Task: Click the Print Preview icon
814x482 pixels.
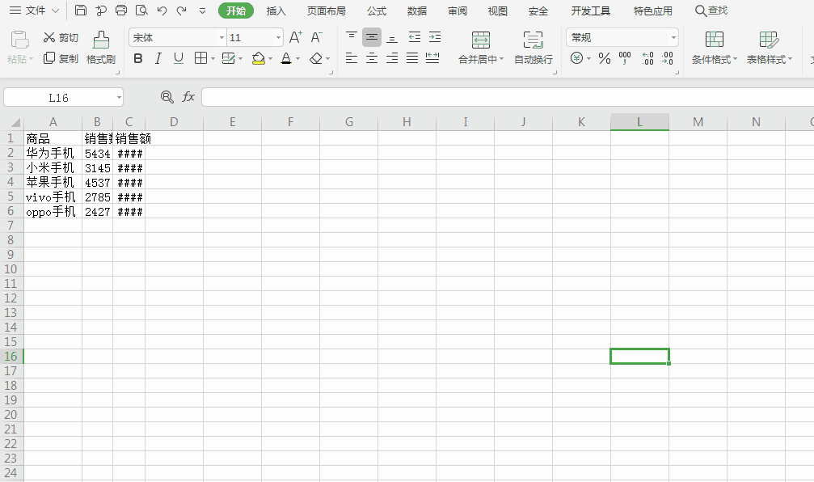Action: click(x=141, y=11)
